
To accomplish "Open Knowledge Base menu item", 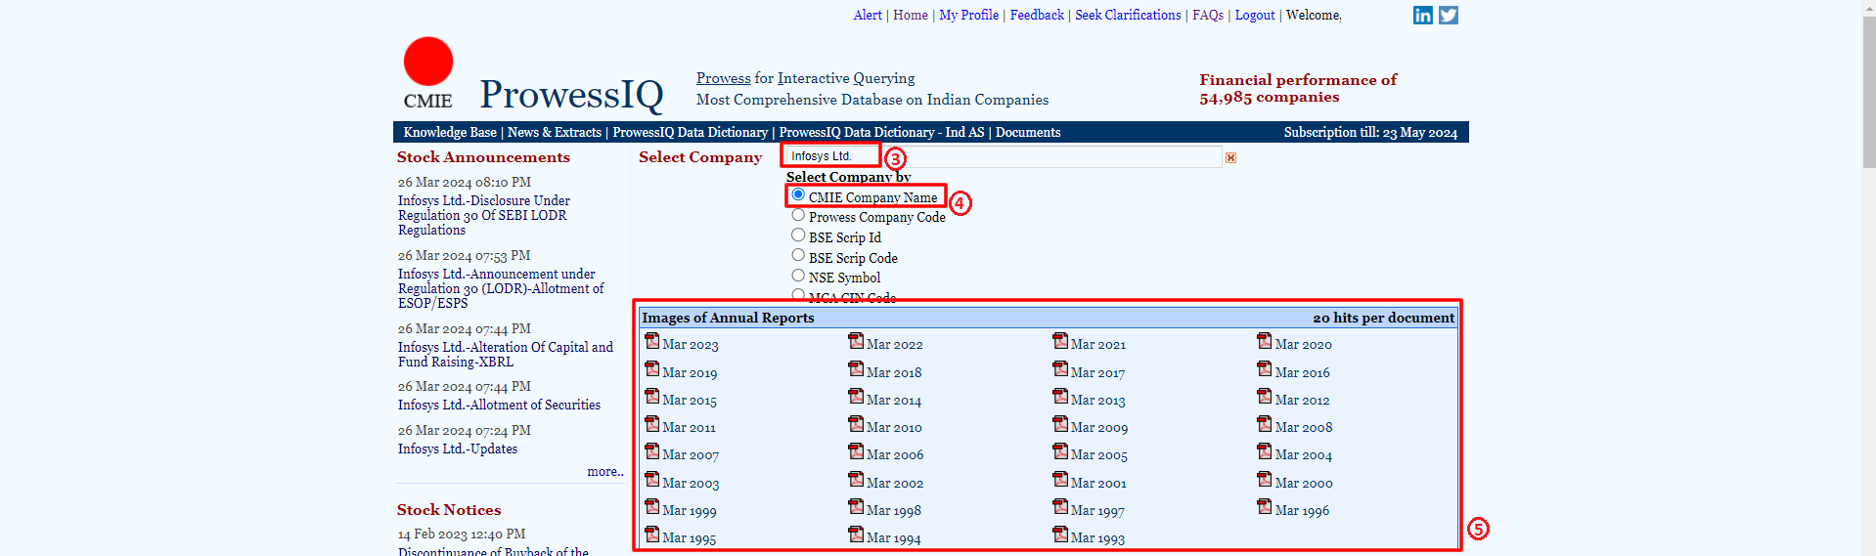I will point(450,132).
